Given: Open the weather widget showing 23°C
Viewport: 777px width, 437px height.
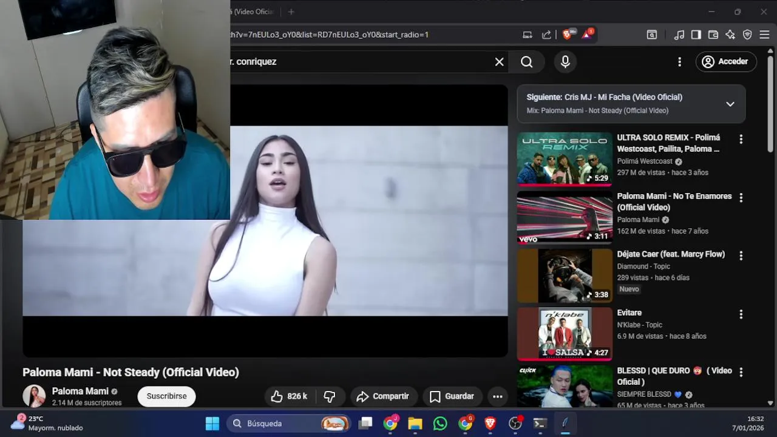Looking at the screenshot, I should [x=49, y=423].
